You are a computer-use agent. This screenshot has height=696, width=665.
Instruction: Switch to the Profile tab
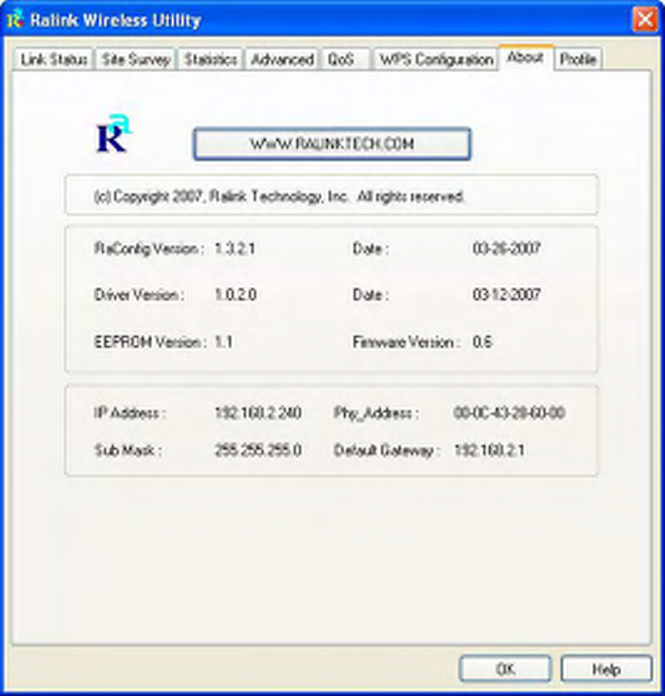pos(578,59)
